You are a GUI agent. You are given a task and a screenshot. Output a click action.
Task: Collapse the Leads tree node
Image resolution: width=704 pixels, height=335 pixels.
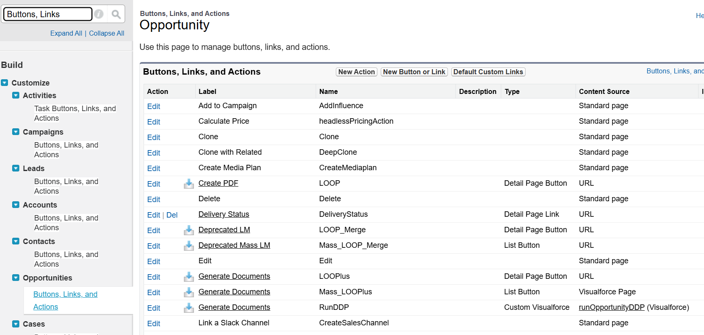(16, 168)
